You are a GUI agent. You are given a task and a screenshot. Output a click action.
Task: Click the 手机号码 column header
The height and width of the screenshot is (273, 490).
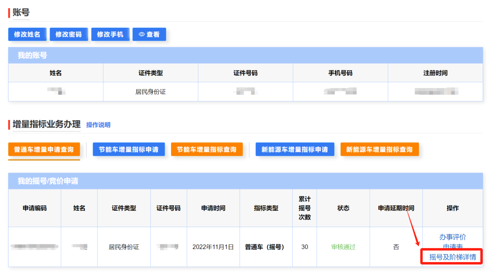pyautogui.click(x=340, y=73)
